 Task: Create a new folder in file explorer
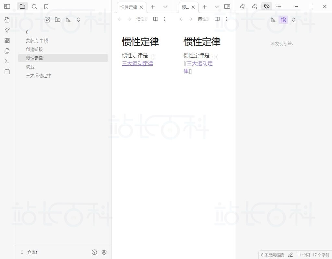click(x=58, y=20)
